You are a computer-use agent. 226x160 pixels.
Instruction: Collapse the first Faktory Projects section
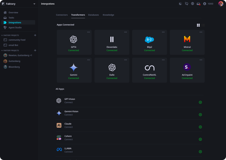coord(2,35)
